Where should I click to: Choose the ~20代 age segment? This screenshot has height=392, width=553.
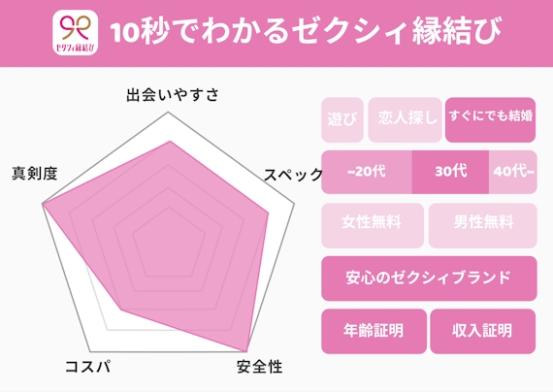click(x=367, y=172)
